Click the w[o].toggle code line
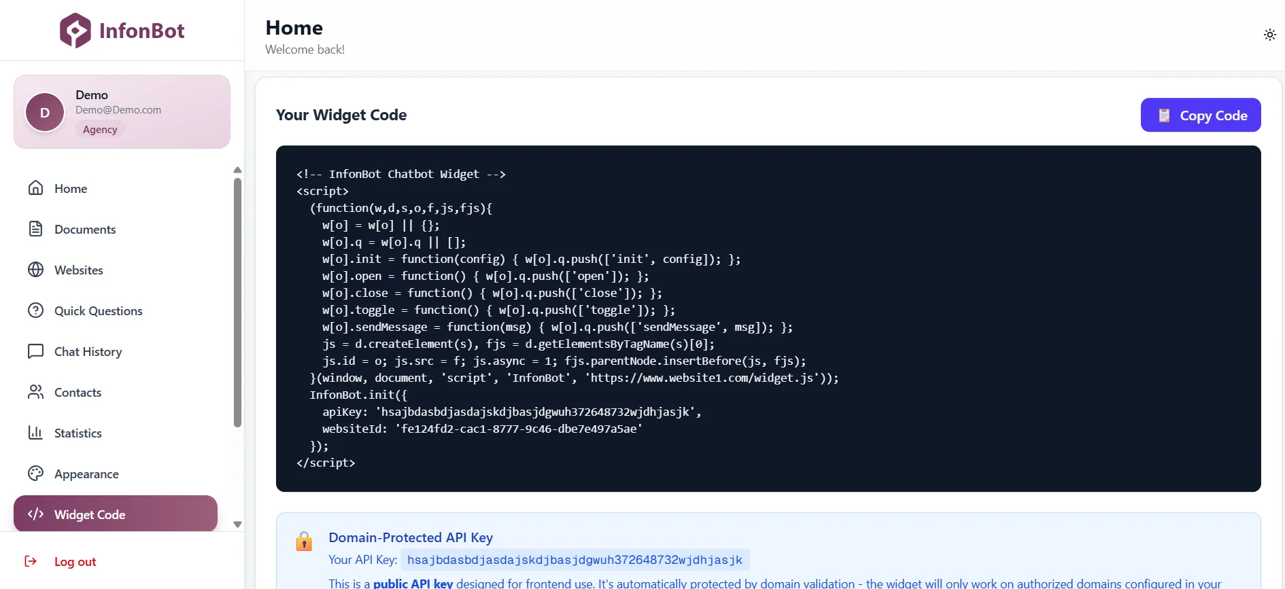Viewport: 1285px width, 589px height. click(x=498, y=310)
